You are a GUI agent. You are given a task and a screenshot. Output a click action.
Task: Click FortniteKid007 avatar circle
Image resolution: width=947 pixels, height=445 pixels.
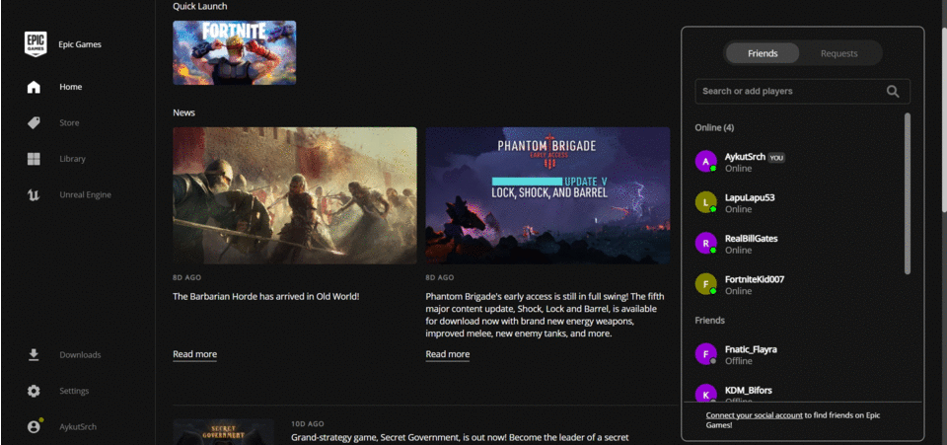coord(706,284)
